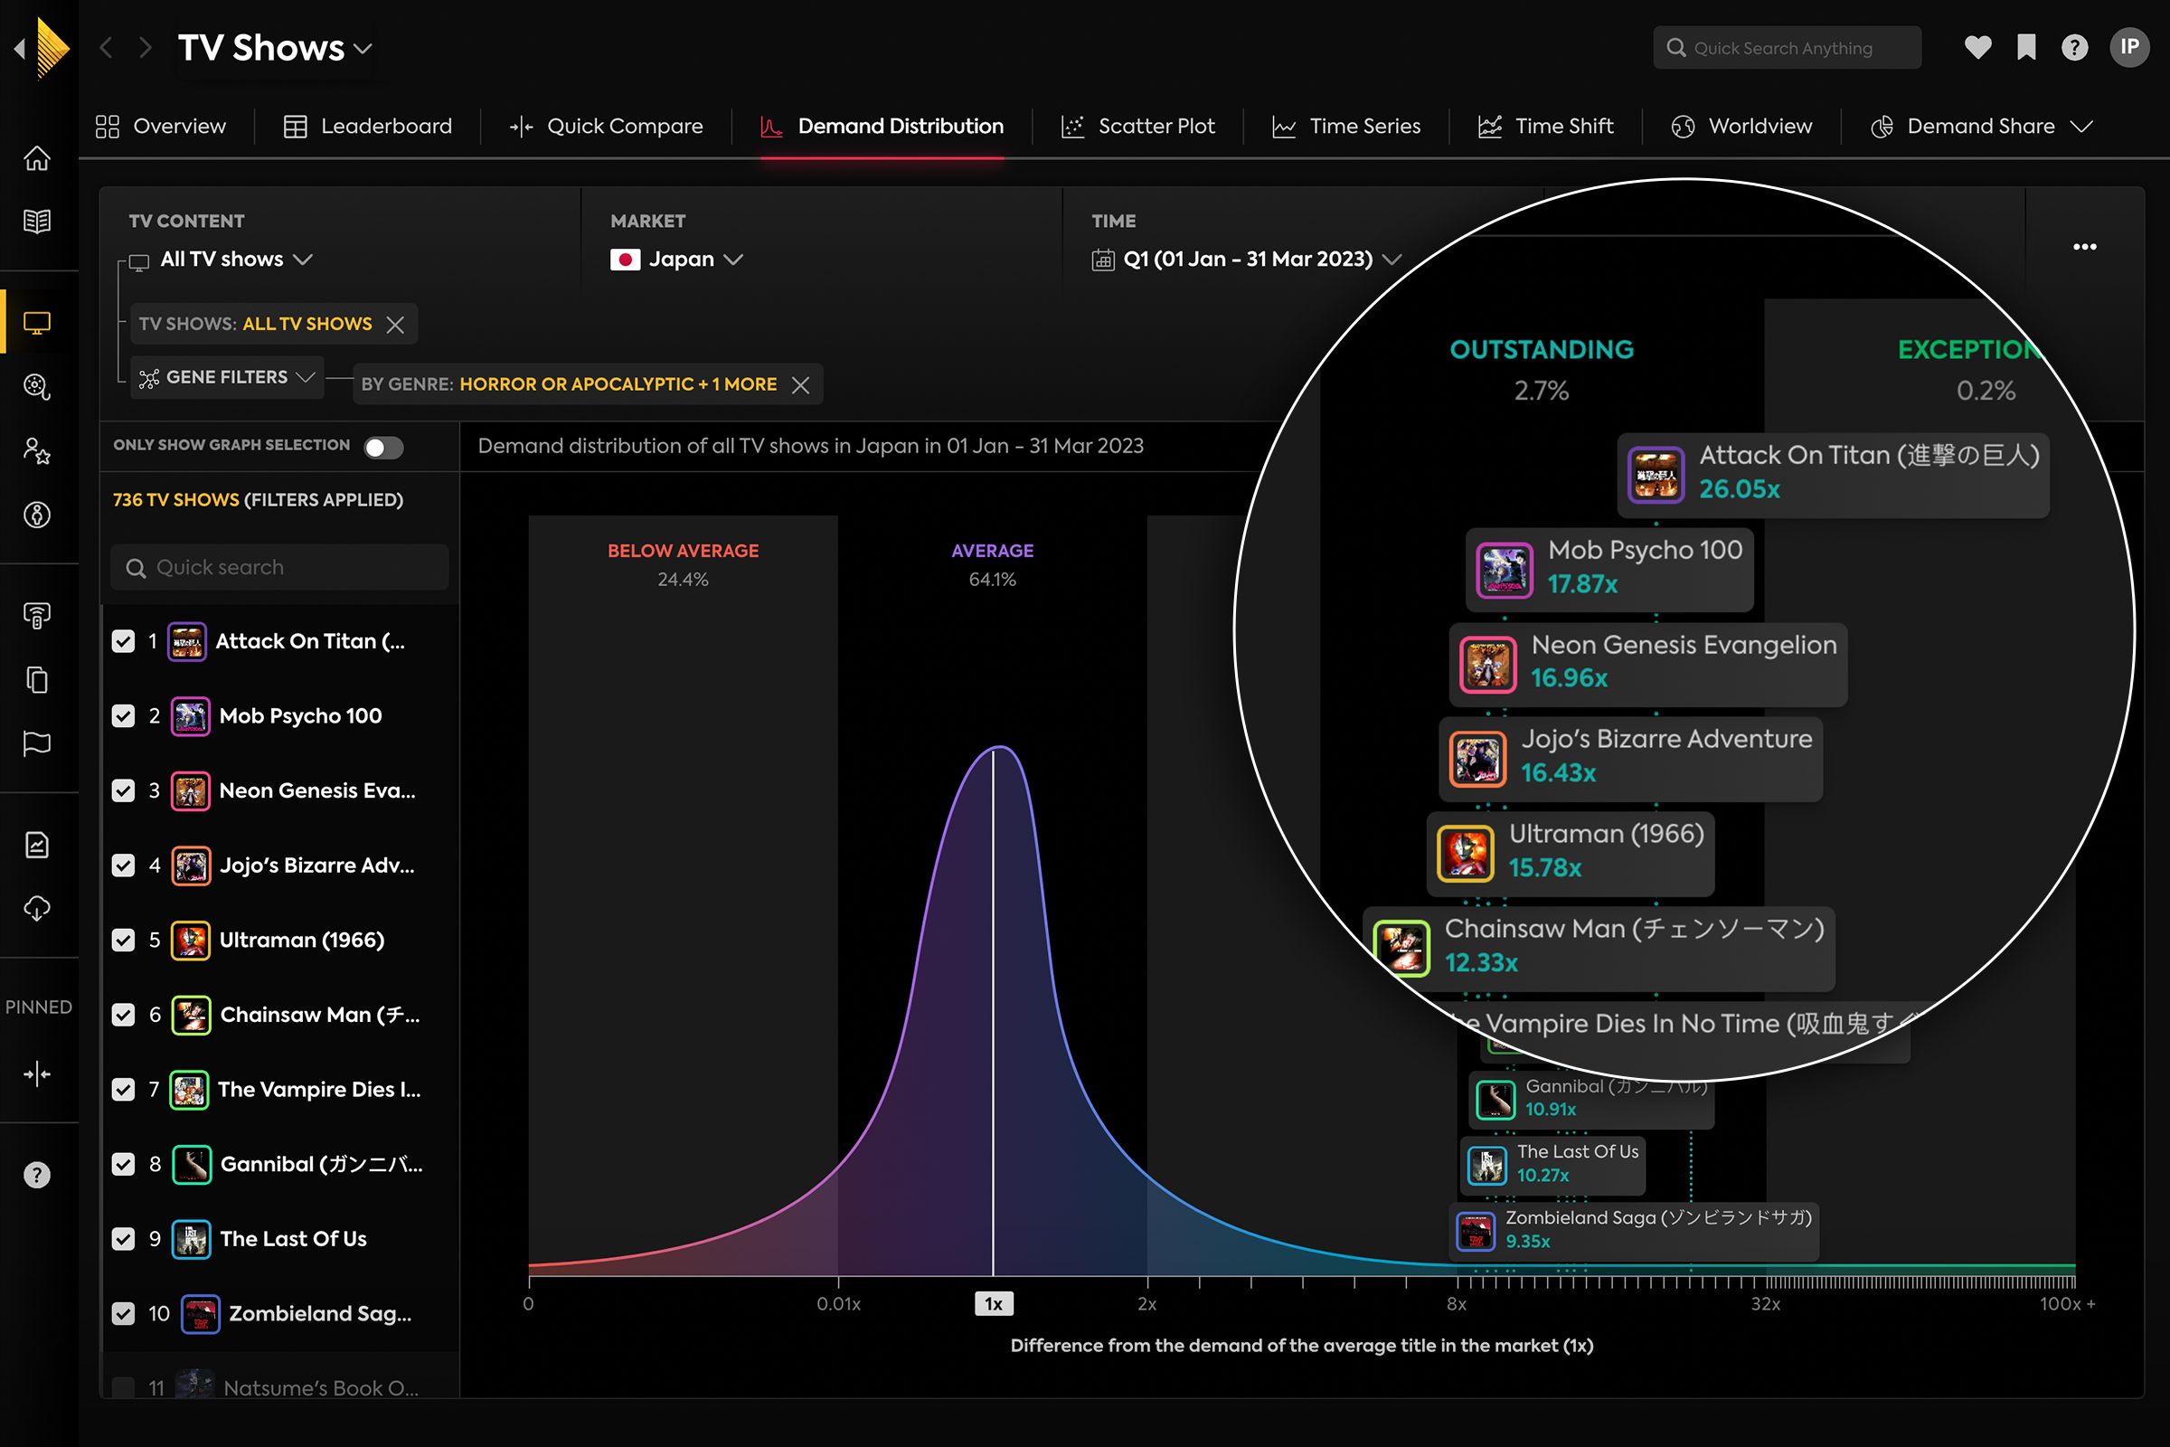2170x1447 pixels.
Task: Remove the BY GENRE filter chip
Action: tap(801, 385)
